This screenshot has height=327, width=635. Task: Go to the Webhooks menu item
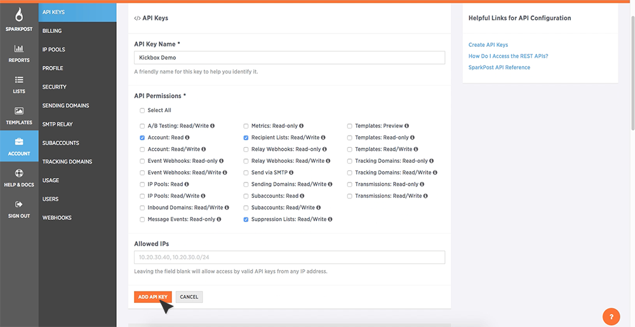[57, 218]
